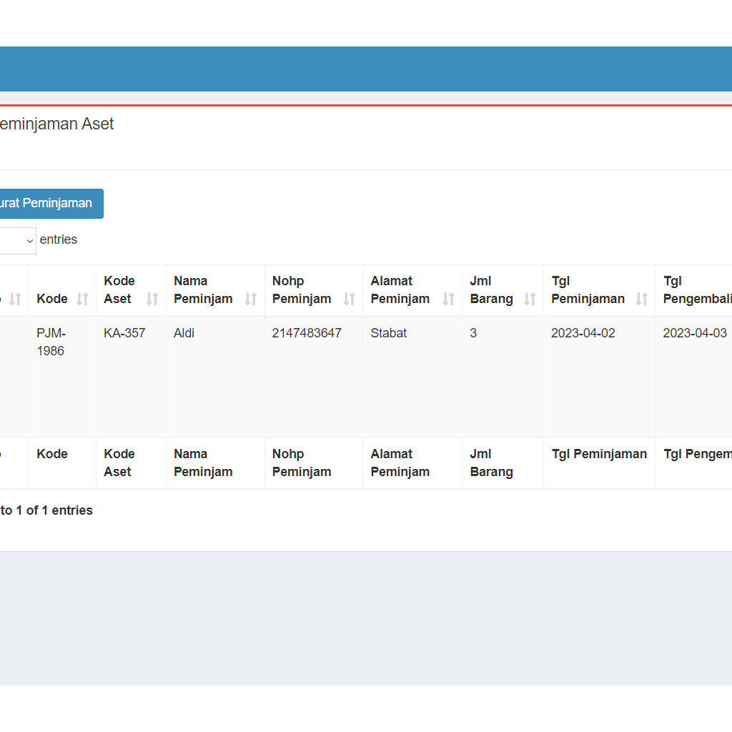Sort the table by Kode Aset using its arrow icon
This screenshot has height=732, width=732.
pyautogui.click(x=152, y=299)
